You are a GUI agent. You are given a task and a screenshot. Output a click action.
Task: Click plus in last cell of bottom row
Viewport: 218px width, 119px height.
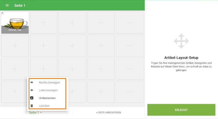coord(130,92)
